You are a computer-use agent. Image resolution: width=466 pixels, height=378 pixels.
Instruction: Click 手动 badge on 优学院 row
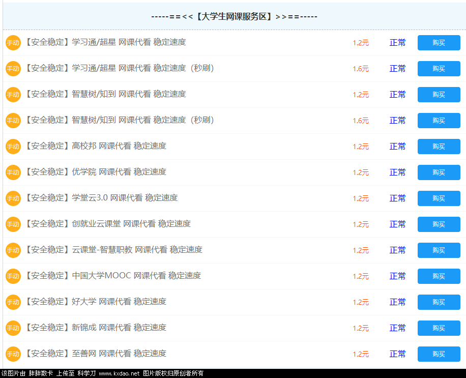[x=13, y=172]
